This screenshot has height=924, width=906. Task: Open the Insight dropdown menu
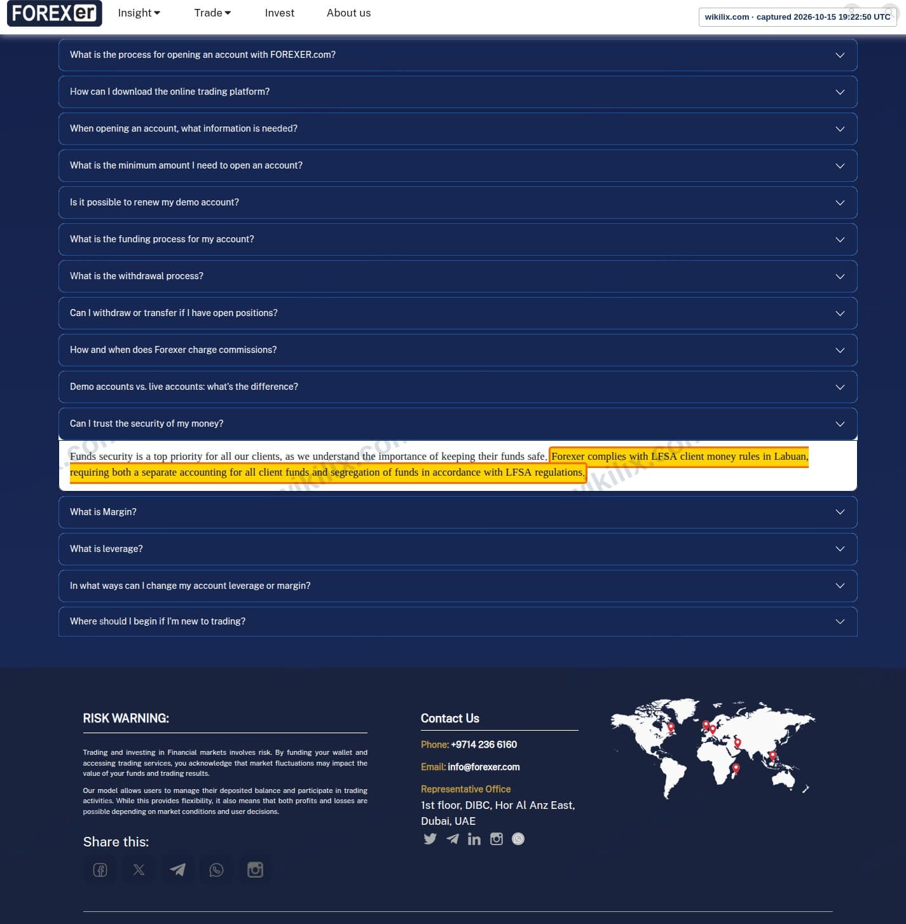click(139, 13)
